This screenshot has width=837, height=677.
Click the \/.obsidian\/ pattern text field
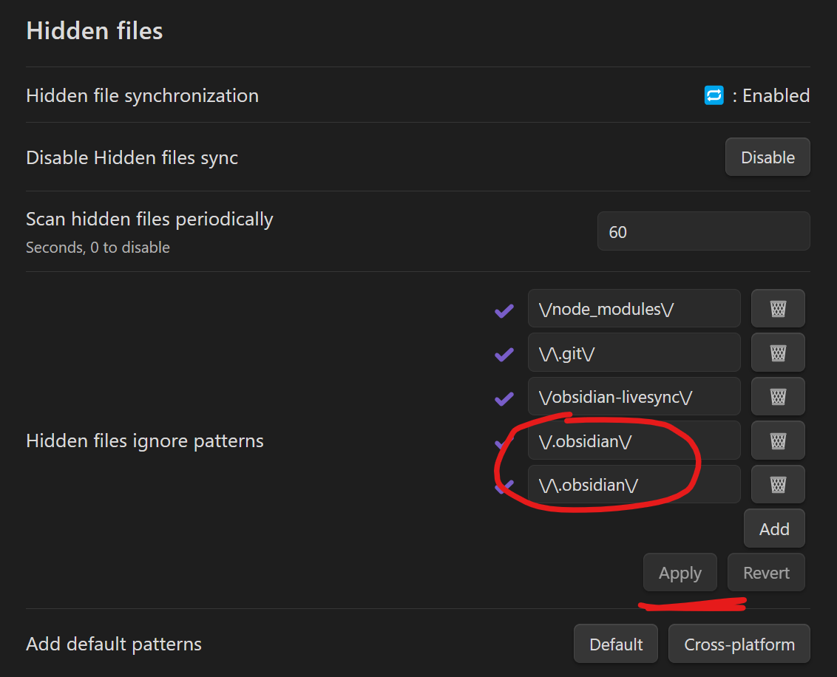click(634, 441)
